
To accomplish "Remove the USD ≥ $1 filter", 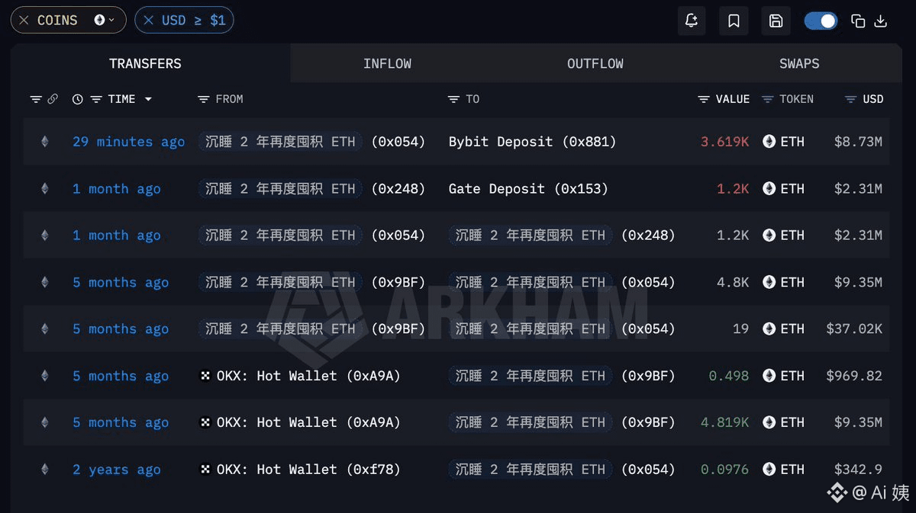I will (148, 21).
